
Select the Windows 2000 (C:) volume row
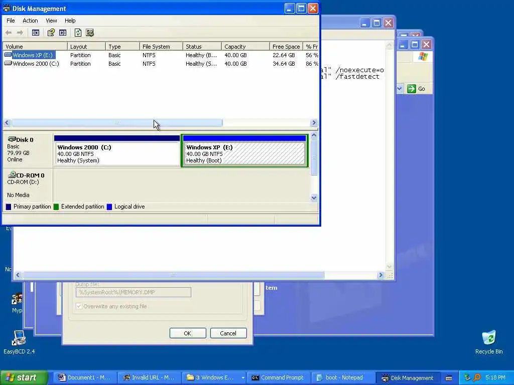point(161,64)
